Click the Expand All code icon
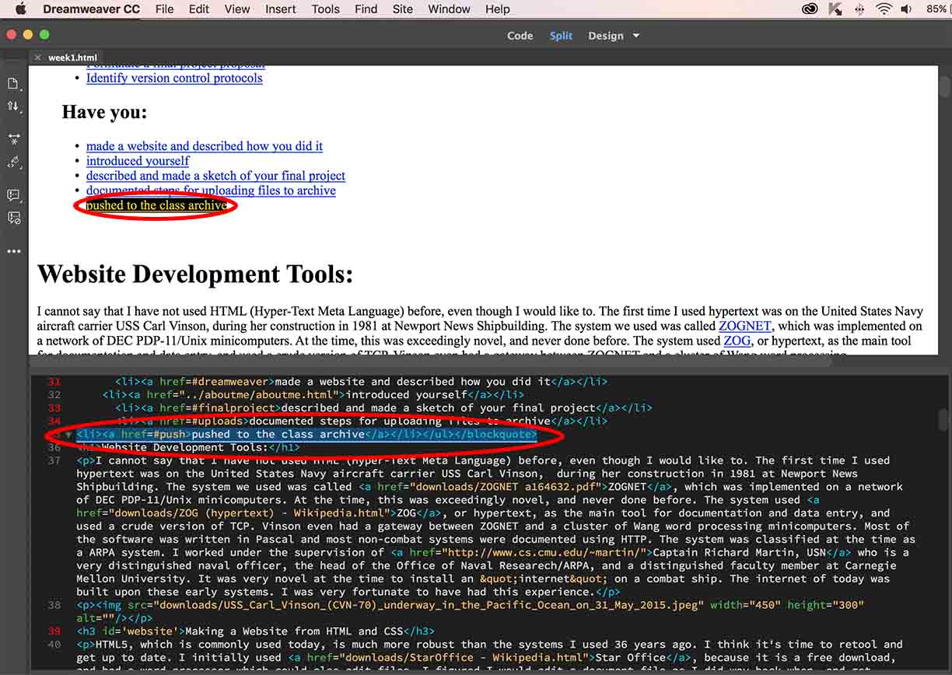Viewport: 952px width, 675px height. click(13, 139)
